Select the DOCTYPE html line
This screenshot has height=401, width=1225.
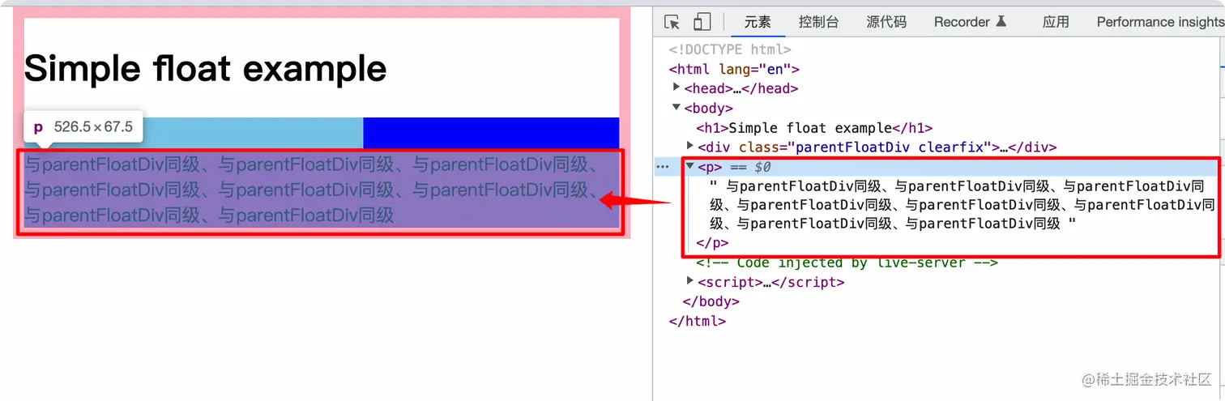[730, 50]
